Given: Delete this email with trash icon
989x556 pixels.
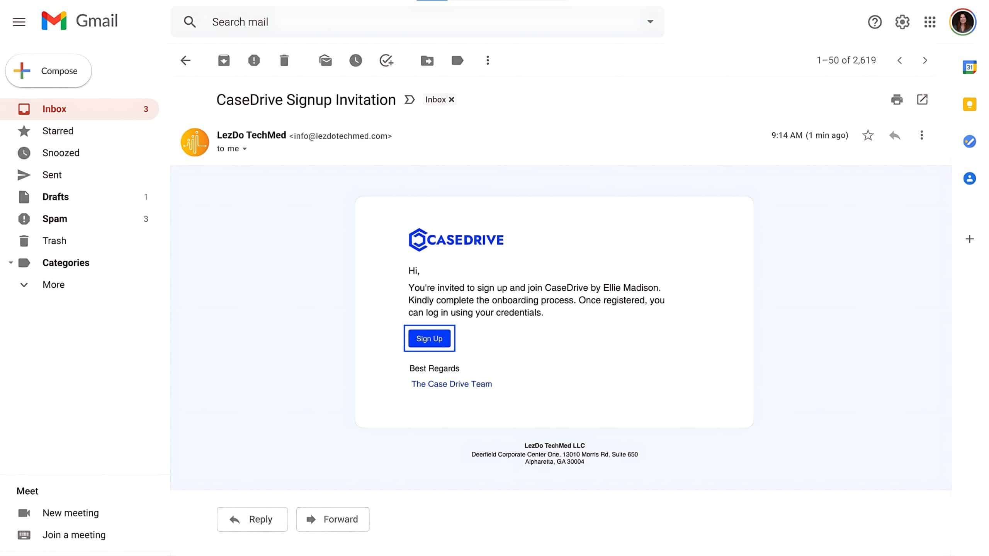Looking at the screenshot, I should pyautogui.click(x=284, y=60).
